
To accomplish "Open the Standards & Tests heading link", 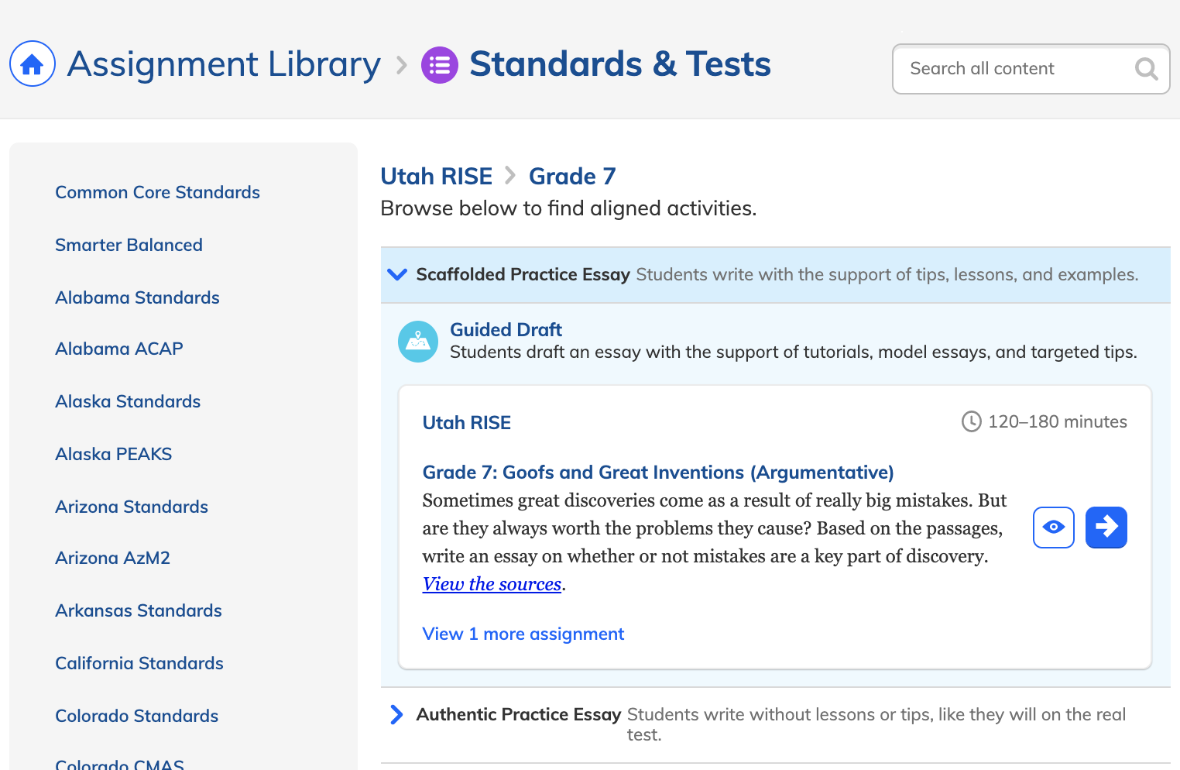I will (620, 64).
